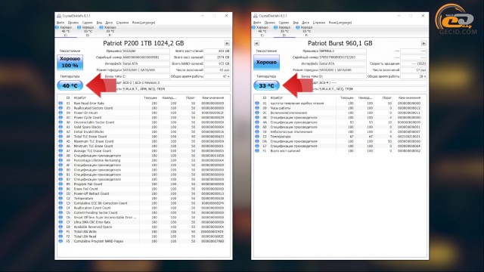Screen dimensions: 484x272
Task: Click status dot for Reallocated Sectors Count
Action: (x=60, y=108)
